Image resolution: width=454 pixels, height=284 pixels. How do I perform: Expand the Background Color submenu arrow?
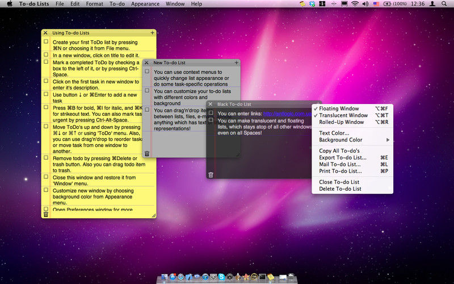(388, 140)
